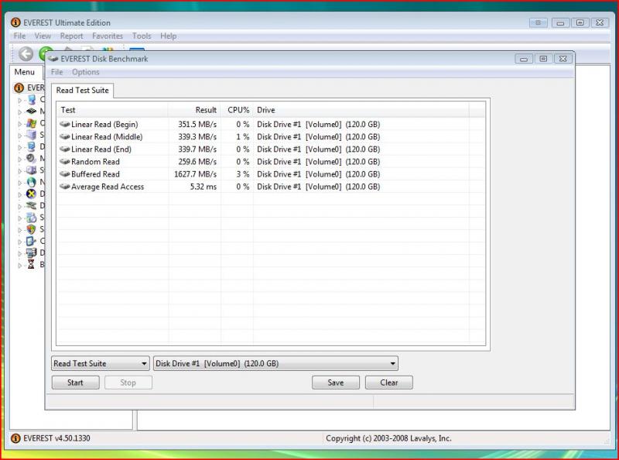
Task: Click the 5.32 ms result value
Action: pos(203,187)
